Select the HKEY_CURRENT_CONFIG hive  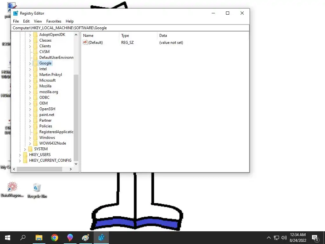[50, 160]
